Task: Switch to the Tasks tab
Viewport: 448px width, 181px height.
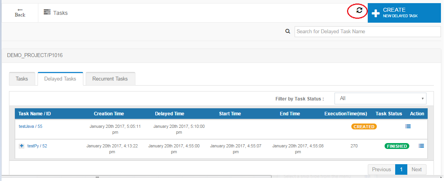Action: point(22,79)
